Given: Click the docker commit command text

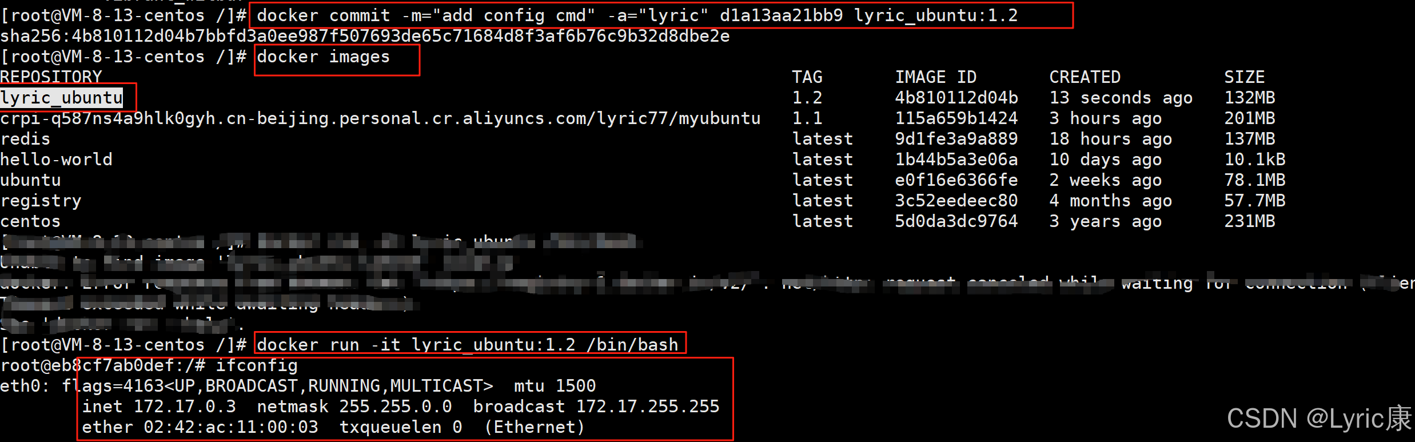Looking at the screenshot, I should [x=637, y=15].
